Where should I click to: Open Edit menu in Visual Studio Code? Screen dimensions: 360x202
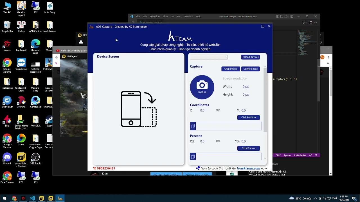pyautogui.click(x=145, y=17)
